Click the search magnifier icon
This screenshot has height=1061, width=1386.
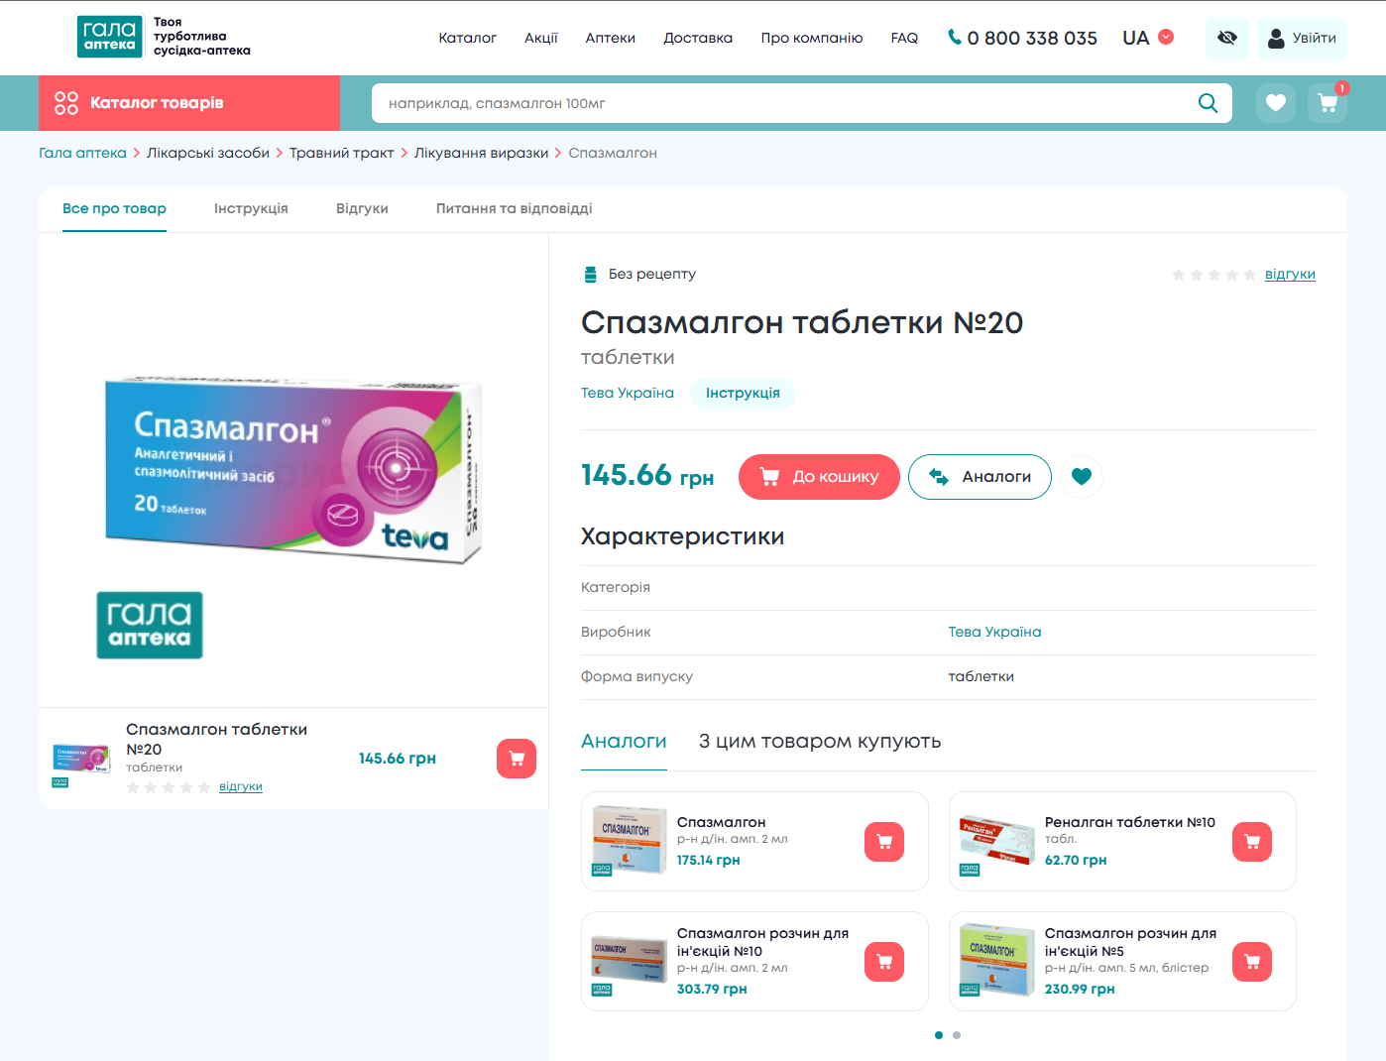coord(1208,103)
